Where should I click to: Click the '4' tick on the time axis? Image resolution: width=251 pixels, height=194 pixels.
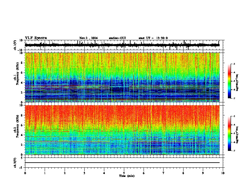click(x=104, y=173)
